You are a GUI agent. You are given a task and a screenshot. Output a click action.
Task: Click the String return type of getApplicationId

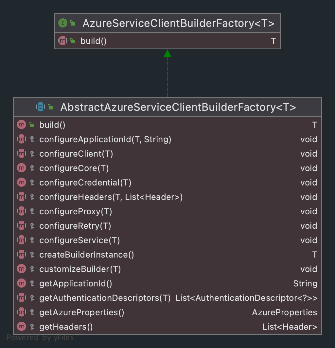point(305,284)
